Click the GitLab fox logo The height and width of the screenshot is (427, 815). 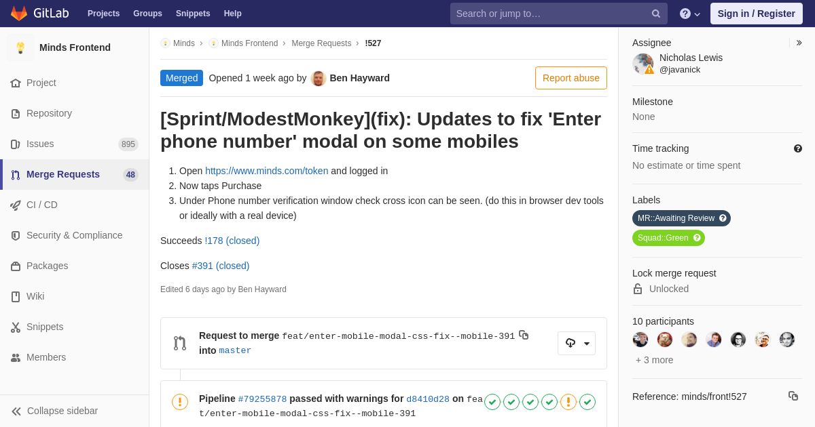[19, 14]
